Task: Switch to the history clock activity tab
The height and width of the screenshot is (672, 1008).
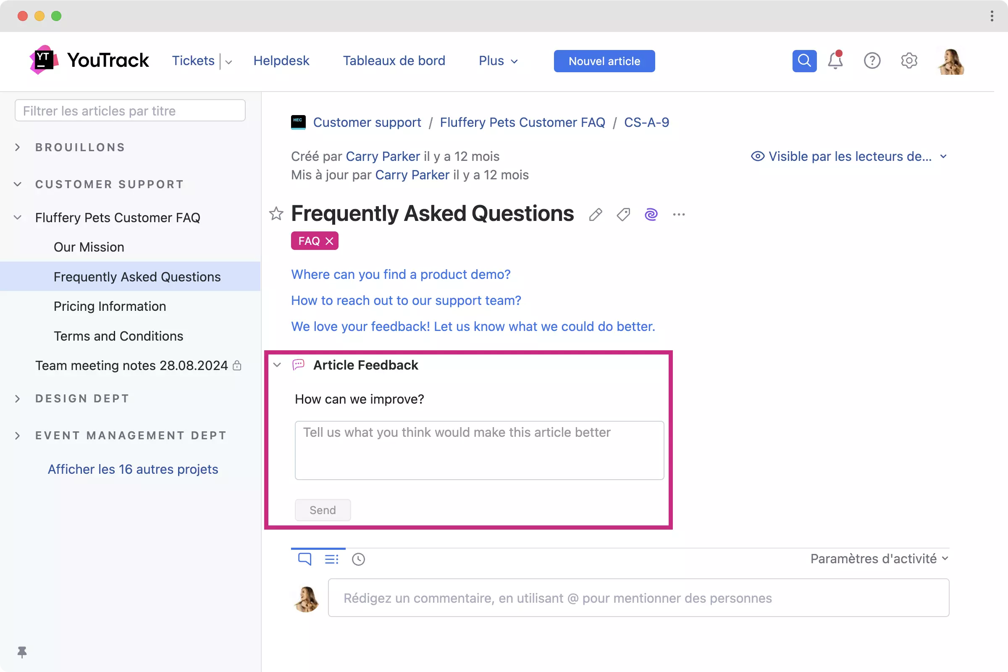Action: [x=358, y=559]
